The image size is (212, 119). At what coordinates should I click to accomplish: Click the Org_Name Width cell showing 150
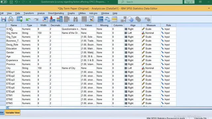(x=43, y=33)
